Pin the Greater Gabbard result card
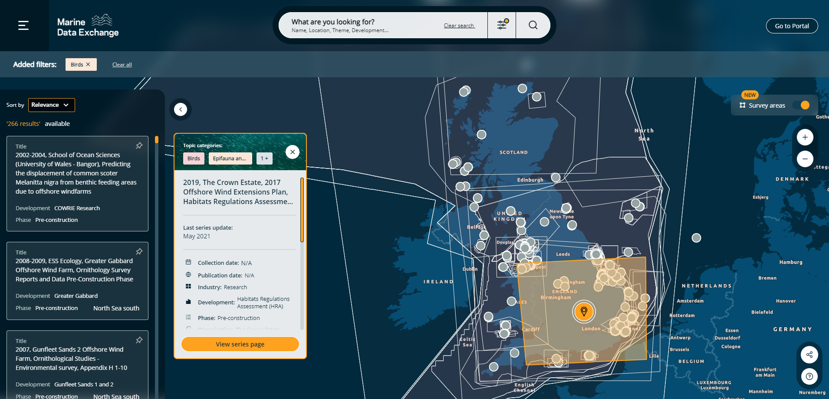Viewport: 829px width, 399px height. (x=139, y=251)
